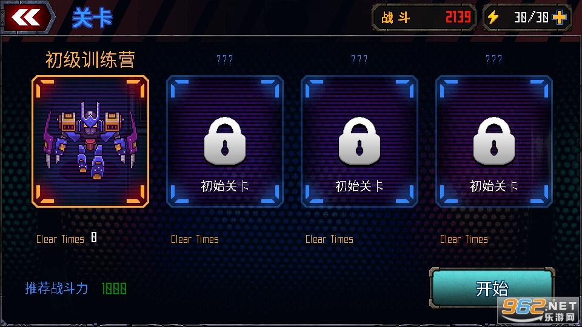The height and width of the screenshot is (327, 582).
Task: Click the 关卡 screen title
Action: coord(92,18)
